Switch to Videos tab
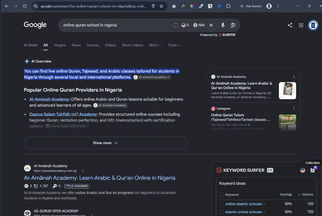 point(110,45)
